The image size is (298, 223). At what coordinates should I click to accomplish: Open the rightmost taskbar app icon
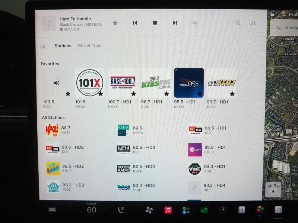point(278,210)
